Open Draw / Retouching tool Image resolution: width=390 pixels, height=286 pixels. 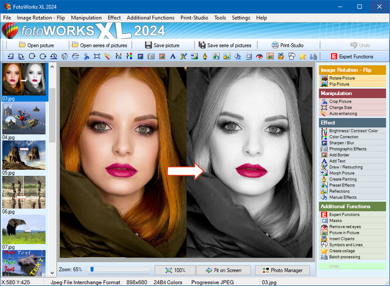click(x=346, y=167)
